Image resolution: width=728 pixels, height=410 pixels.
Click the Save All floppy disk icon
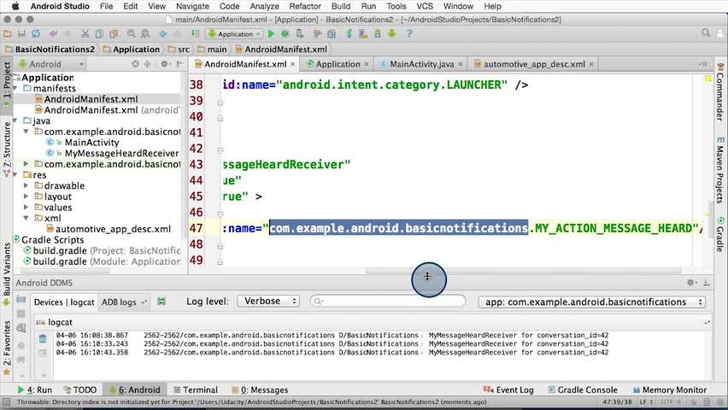[x=21, y=34]
